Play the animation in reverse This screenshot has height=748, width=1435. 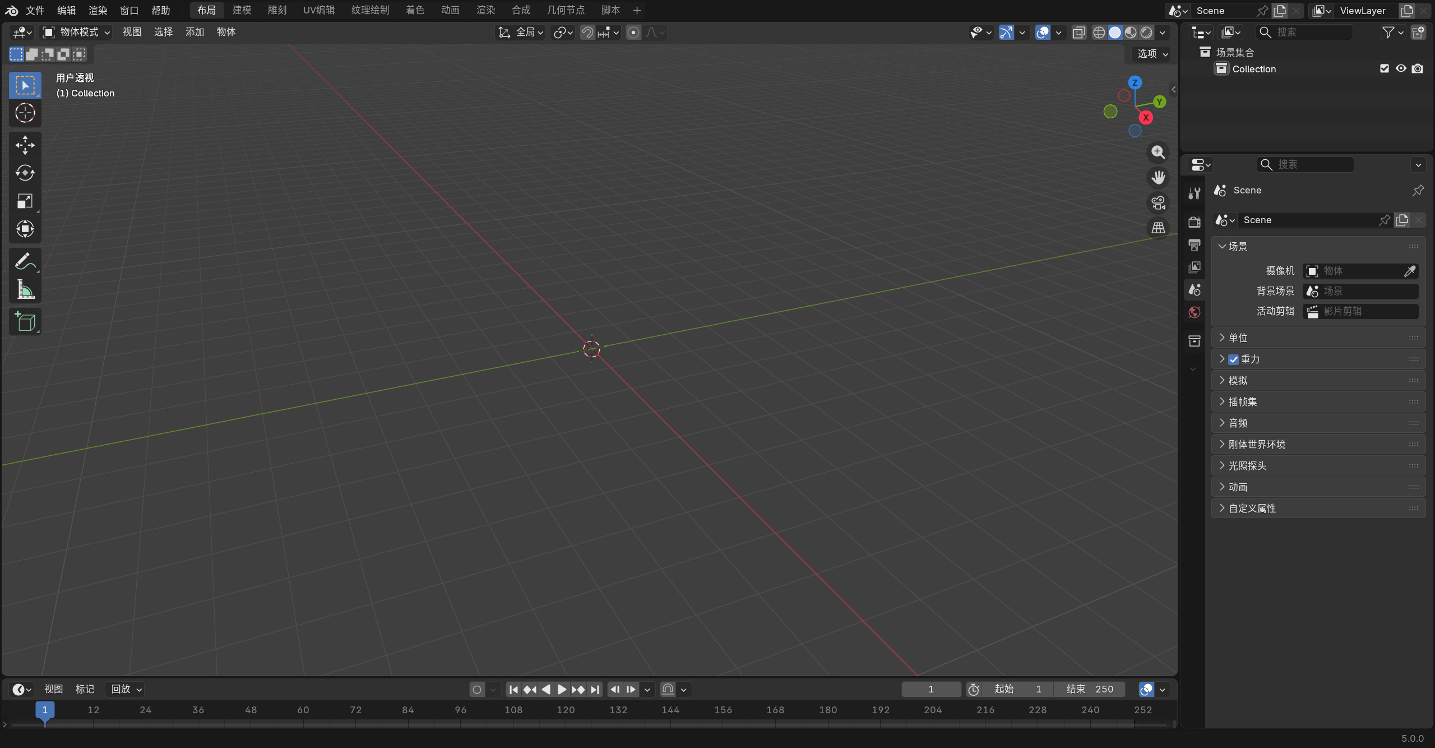click(546, 690)
